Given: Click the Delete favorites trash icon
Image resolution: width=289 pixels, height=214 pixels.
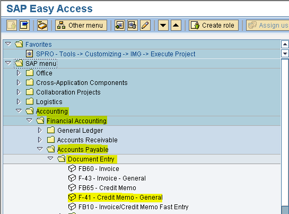Looking at the screenshot, I should [x=133, y=25].
